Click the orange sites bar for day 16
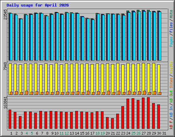 88,93
